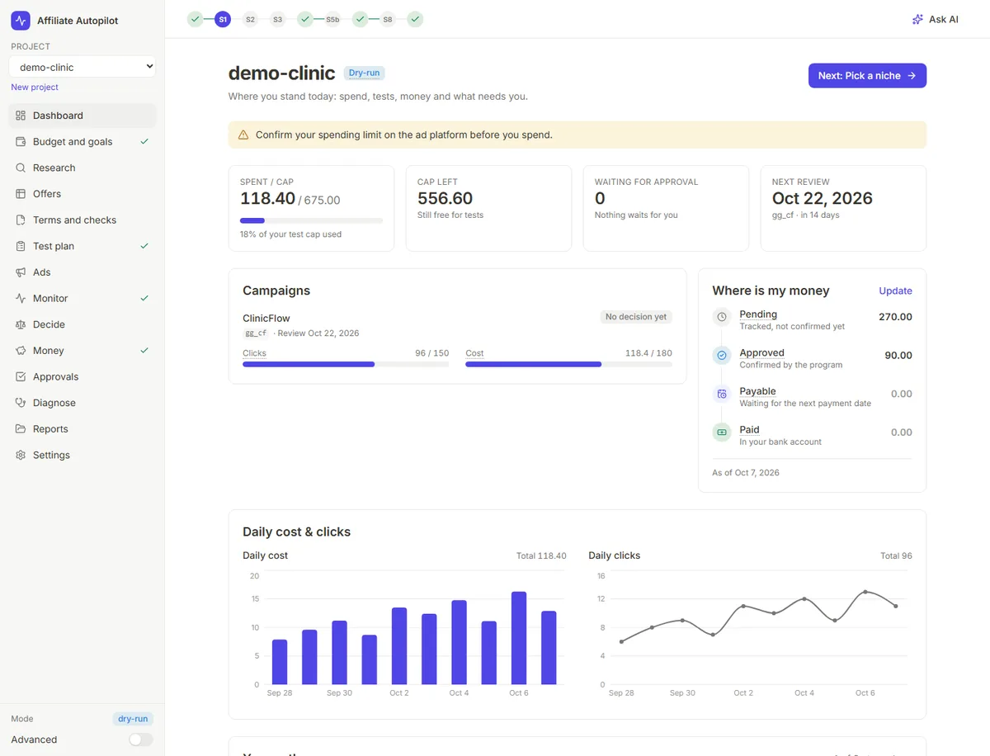Open the Research page in the sidebar
The image size is (990, 756).
point(82,168)
